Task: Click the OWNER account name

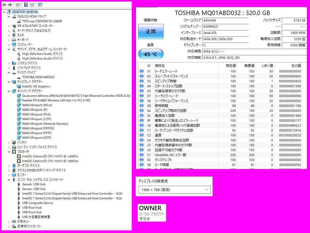Action: tap(150, 208)
